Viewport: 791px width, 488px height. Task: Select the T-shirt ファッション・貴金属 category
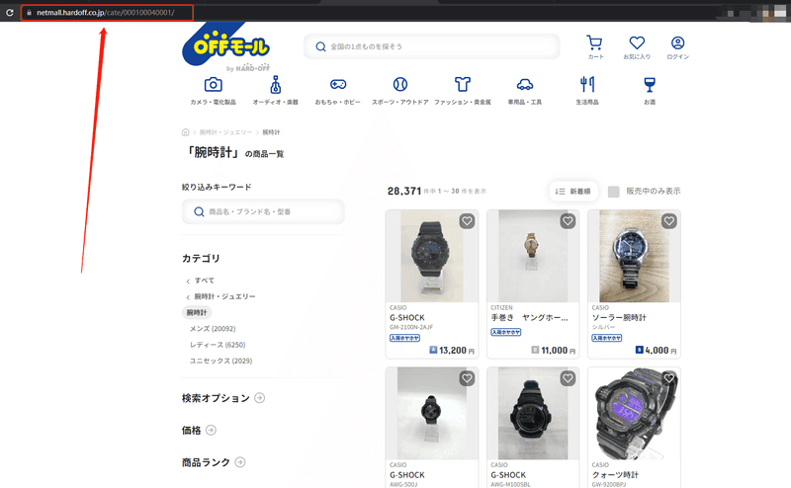[x=463, y=91]
